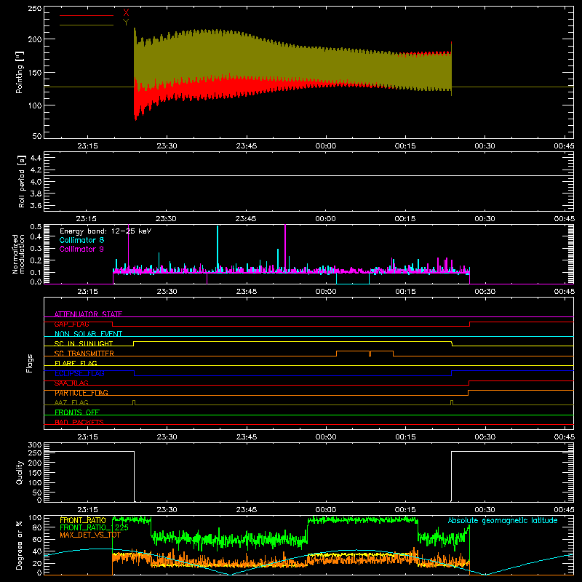This screenshot has width=582, height=582.
Task: Click the 00:45 label under Quality plot
Action: pos(564,510)
